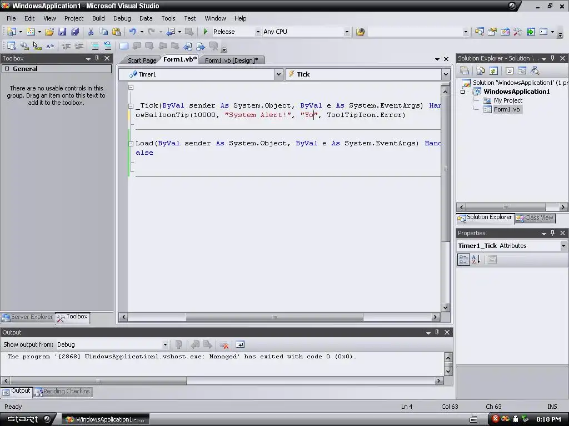Click the Navigate Backward icon

(171, 32)
